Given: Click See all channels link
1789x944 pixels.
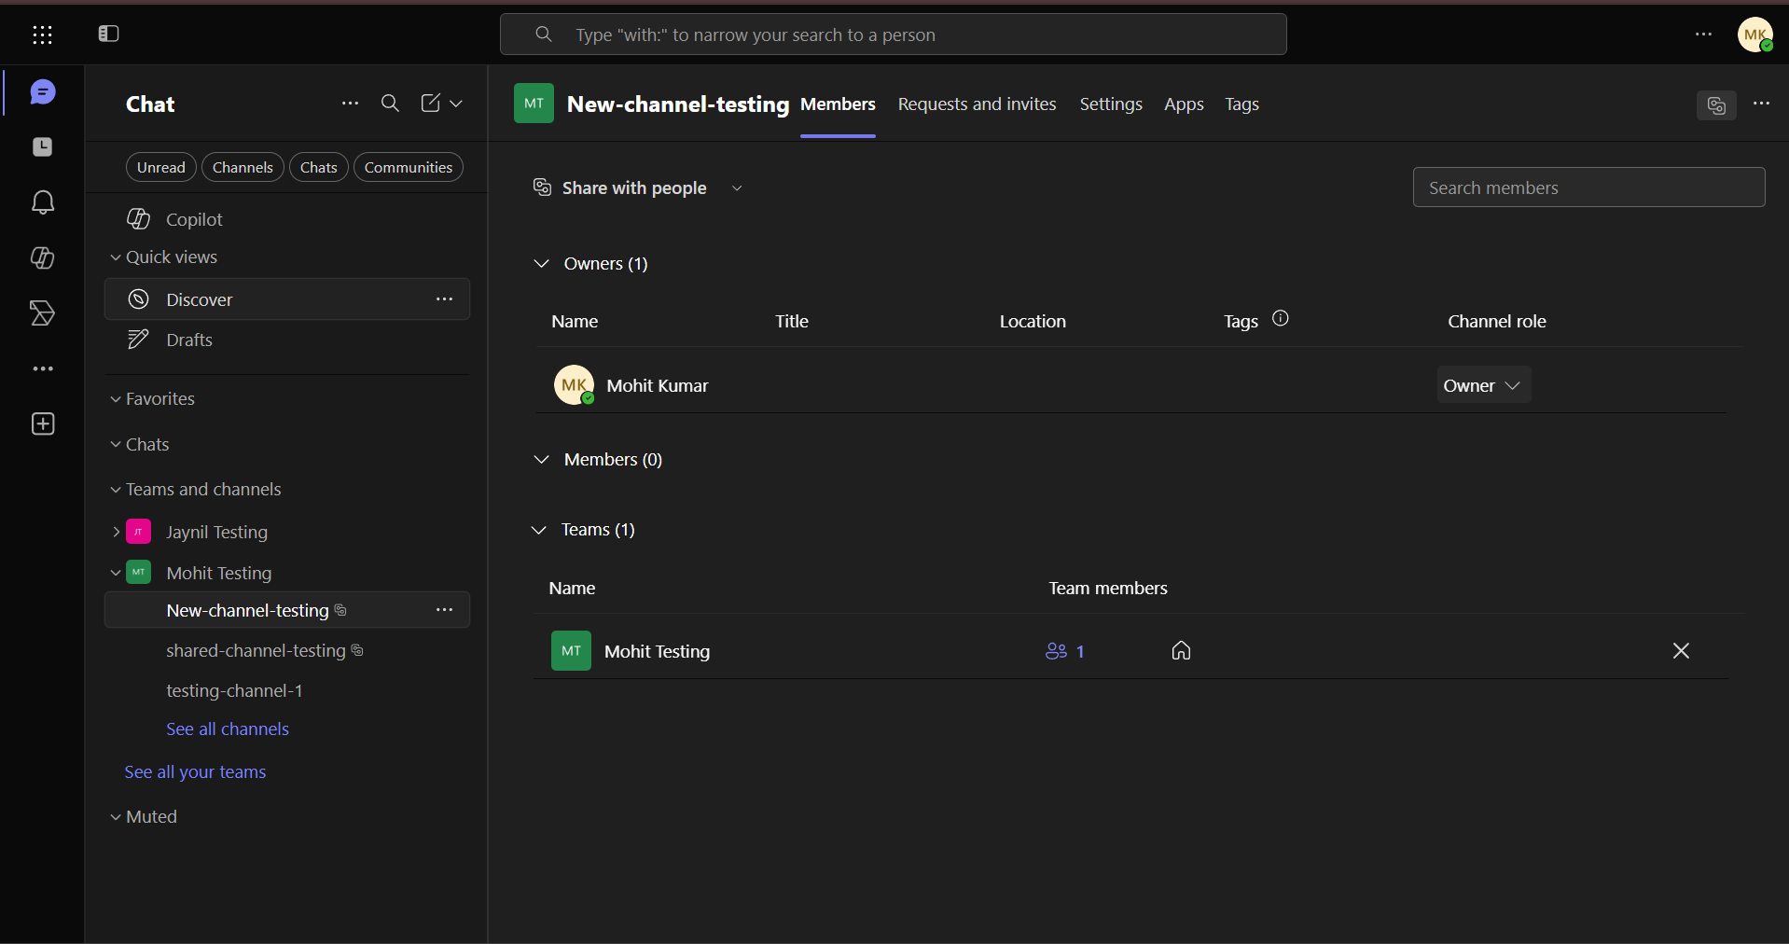Looking at the screenshot, I should pyautogui.click(x=228, y=729).
